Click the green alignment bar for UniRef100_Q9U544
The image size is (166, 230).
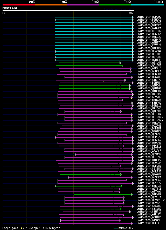coord(95,86)
